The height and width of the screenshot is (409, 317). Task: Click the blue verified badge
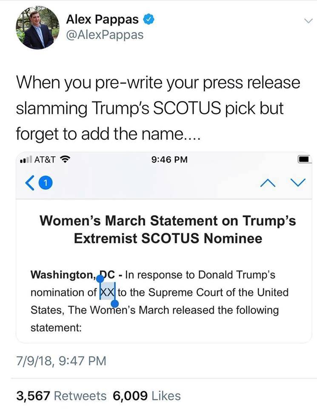pos(149,20)
